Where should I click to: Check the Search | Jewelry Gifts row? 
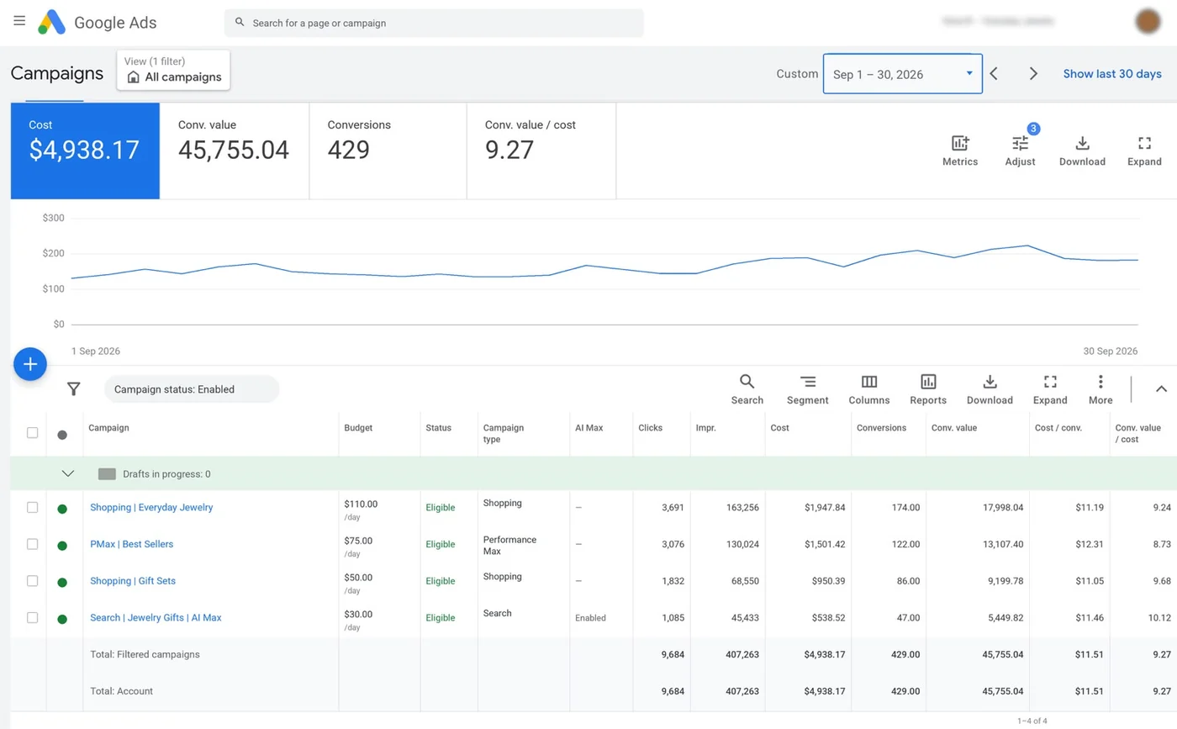coord(33,617)
